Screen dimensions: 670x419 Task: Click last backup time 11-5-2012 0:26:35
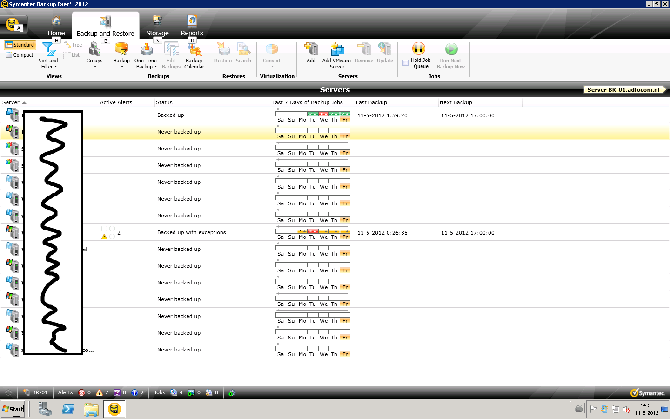(x=382, y=233)
